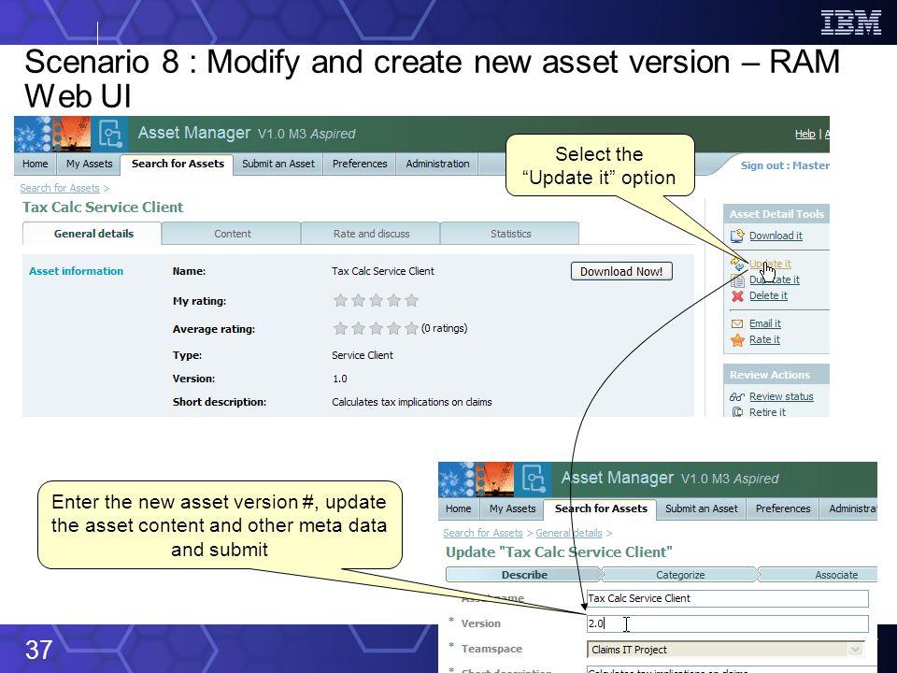Viewport: 897px width, 673px height.
Task: Switch to Rate and discuss tab
Action: [x=371, y=234]
